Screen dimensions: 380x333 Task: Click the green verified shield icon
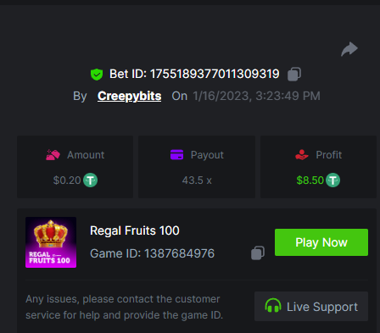click(97, 75)
